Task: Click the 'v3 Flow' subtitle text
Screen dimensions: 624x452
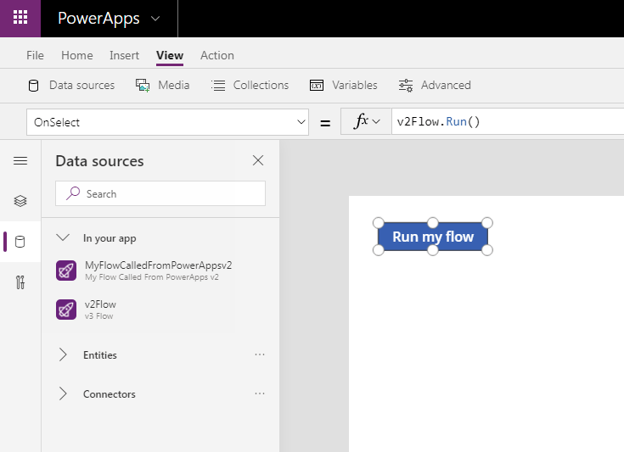Action: click(x=98, y=316)
